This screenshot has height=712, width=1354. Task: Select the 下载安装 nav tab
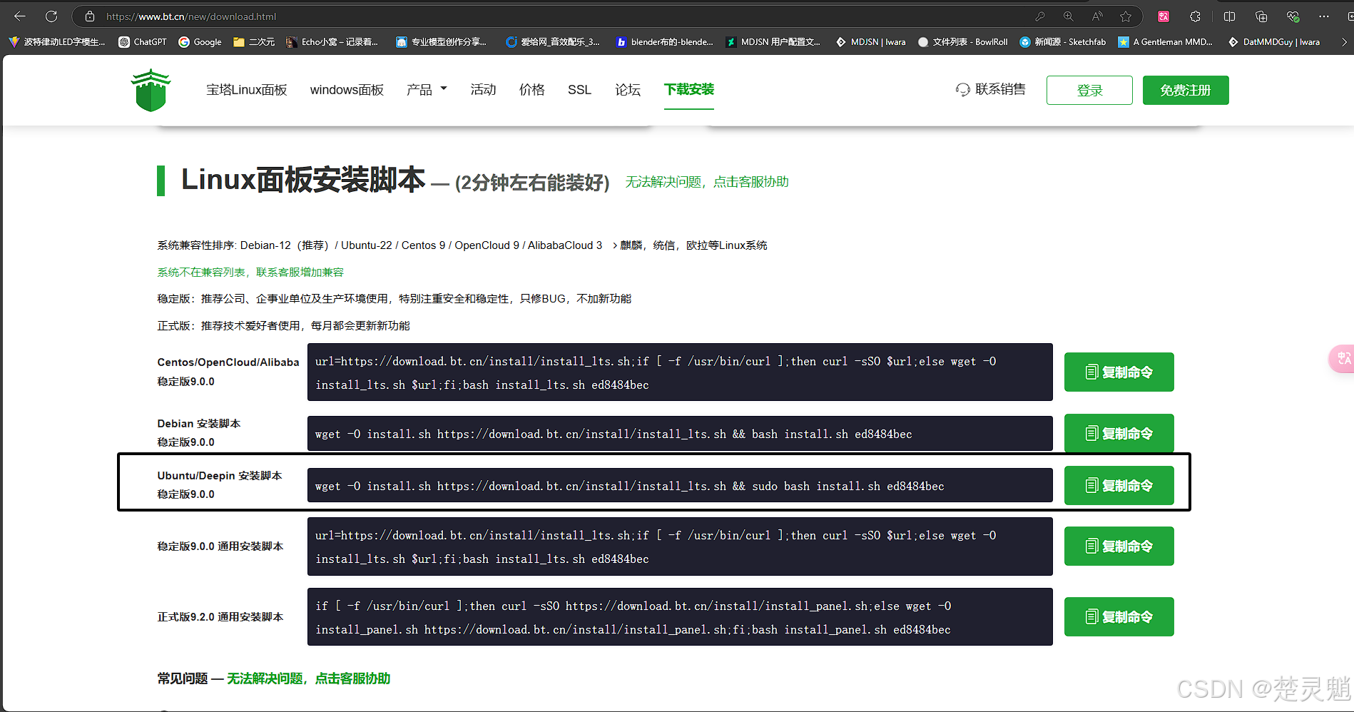689,90
